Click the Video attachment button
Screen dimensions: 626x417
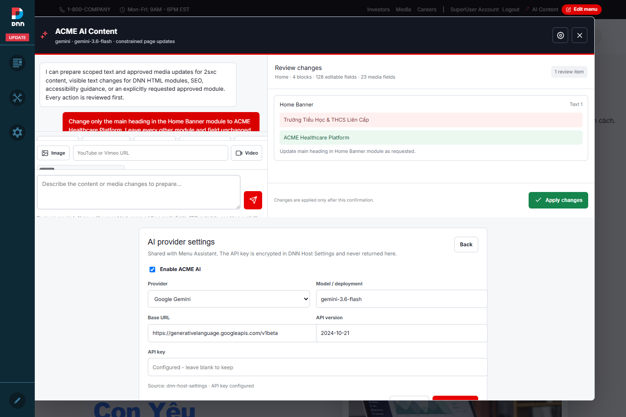pyautogui.click(x=246, y=153)
